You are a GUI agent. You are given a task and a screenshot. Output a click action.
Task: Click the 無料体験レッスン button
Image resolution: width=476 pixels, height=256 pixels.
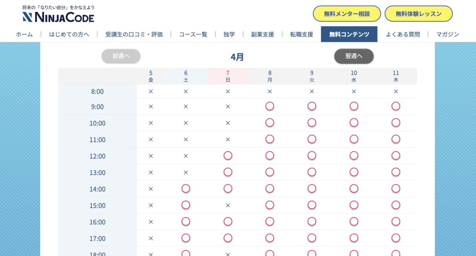[418, 14]
